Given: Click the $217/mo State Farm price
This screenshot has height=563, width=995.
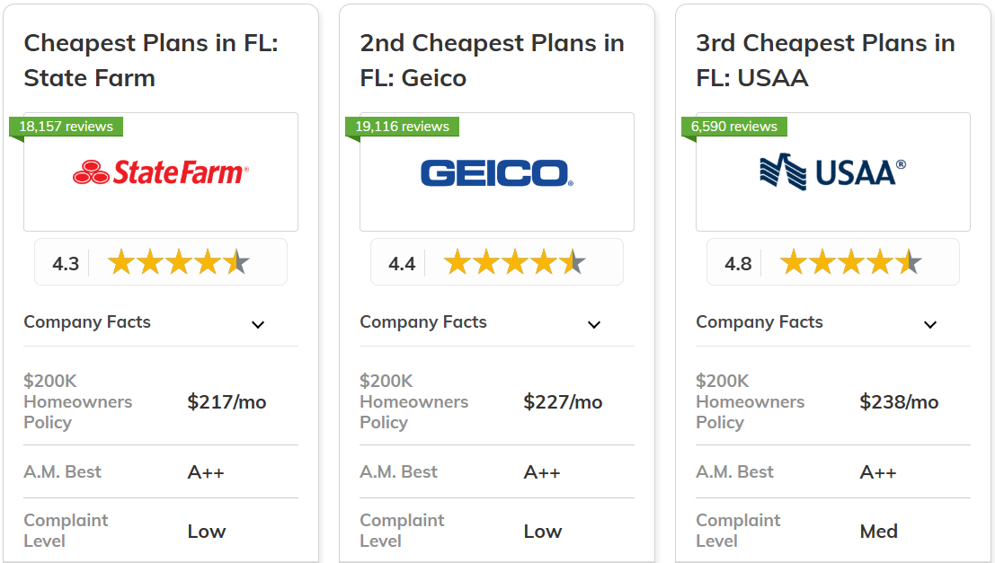Looking at the screenshot, I should click(227, 402).
